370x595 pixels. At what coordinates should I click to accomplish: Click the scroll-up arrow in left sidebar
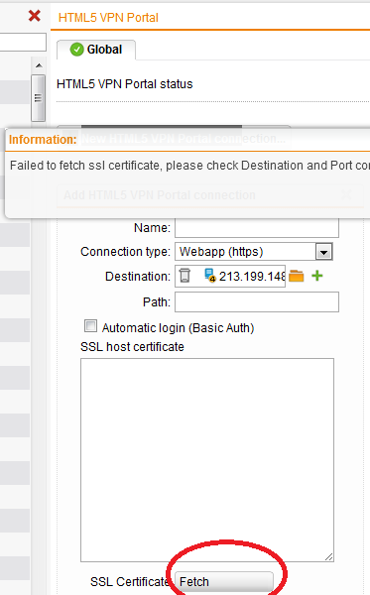39,65
